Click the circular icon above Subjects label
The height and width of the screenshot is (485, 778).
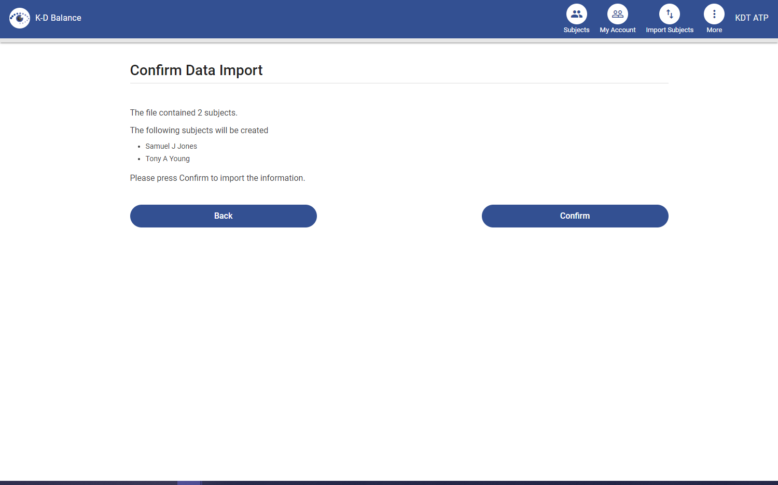point(576,14)
